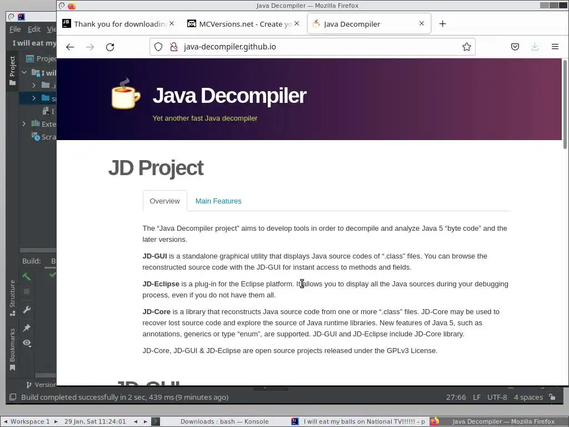Open Version Control tab at IntelliJ bottom
The height and width of the screenshot is (427, 569).
[41, 385]
